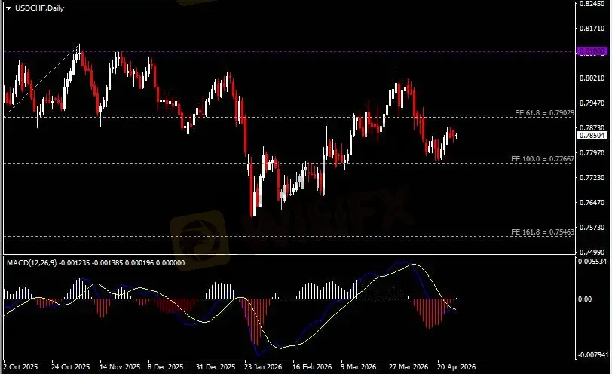The height and width of the screenshot is (374, 612).
Task: Click the 31 Dec 2025 date label
Action: tap(216, 367)
